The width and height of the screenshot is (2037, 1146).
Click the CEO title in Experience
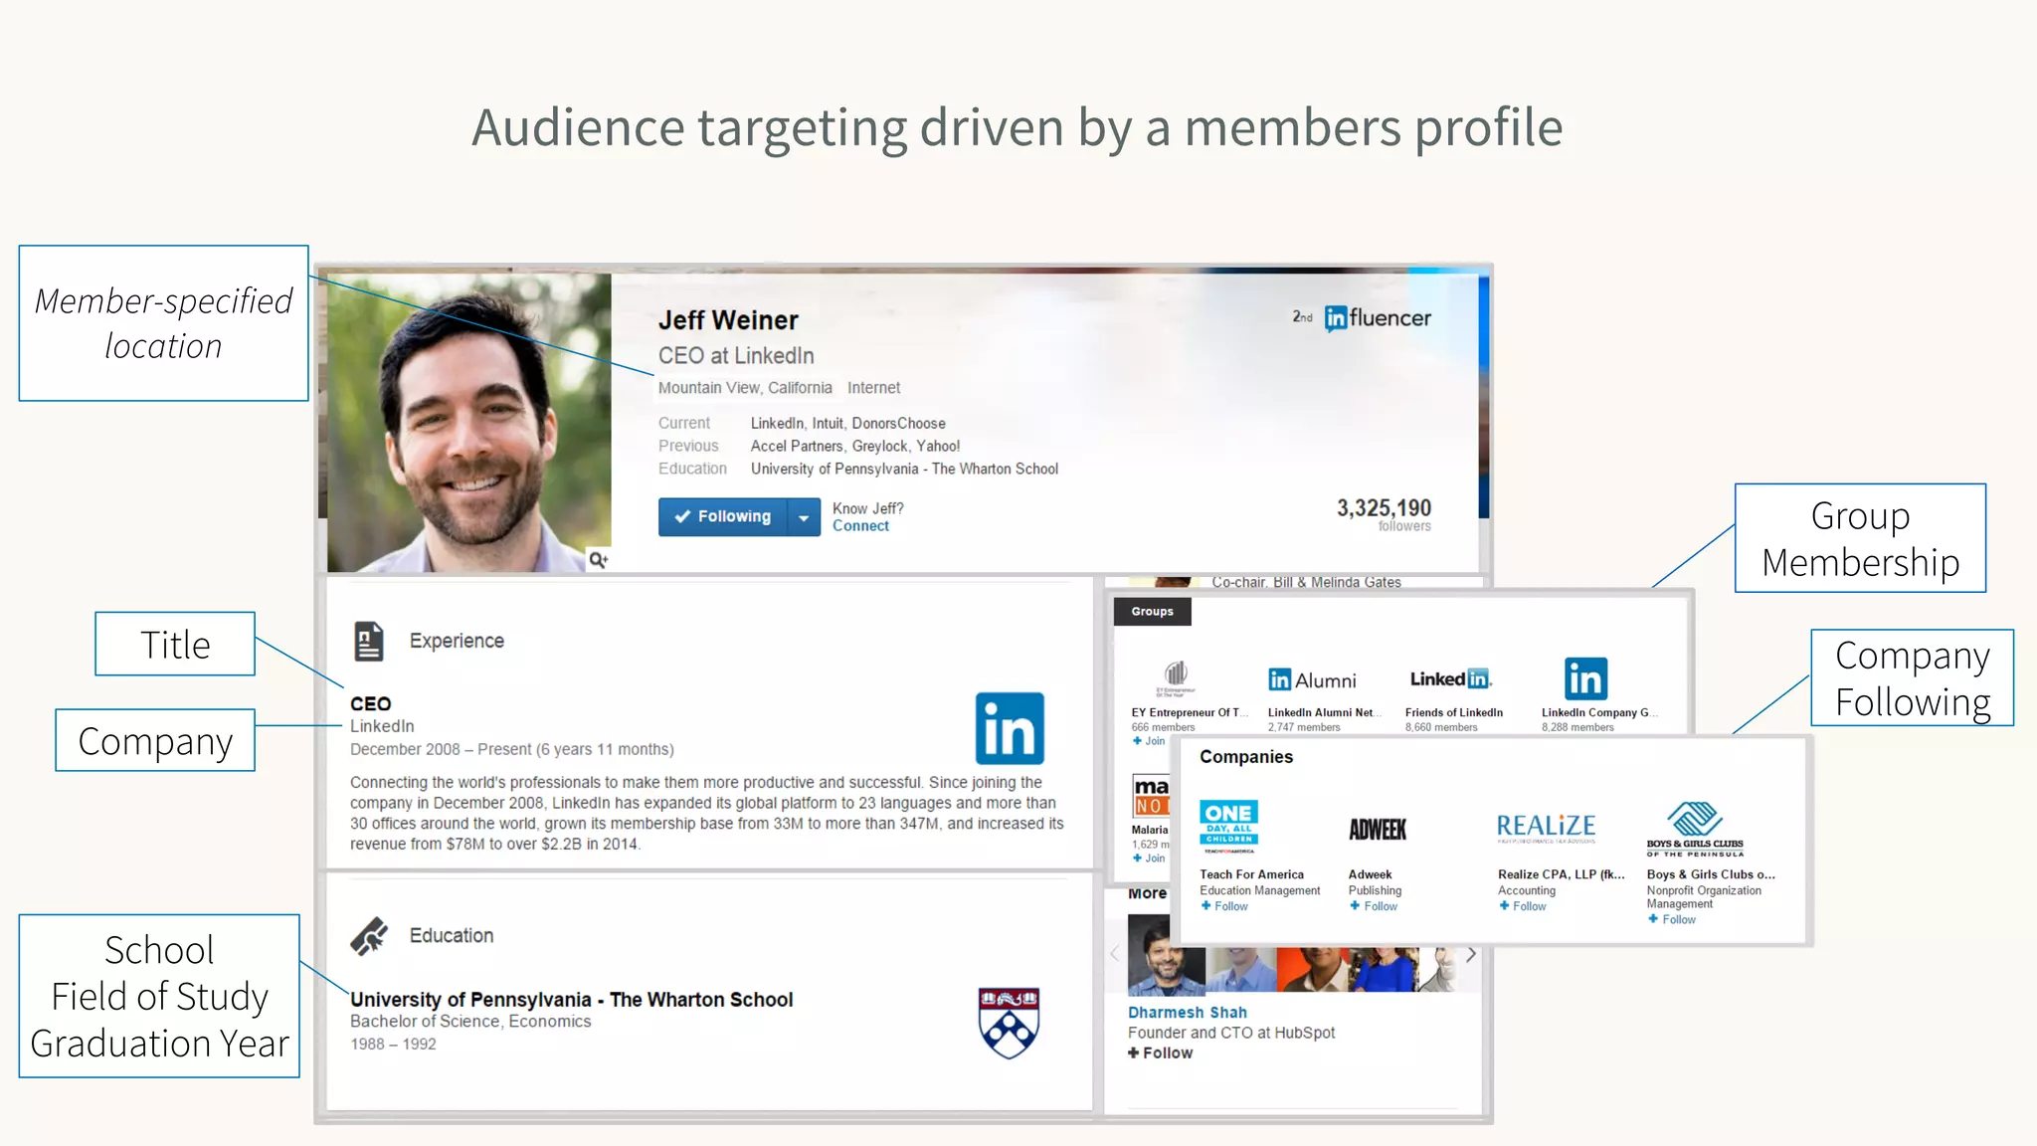point(370,703)
